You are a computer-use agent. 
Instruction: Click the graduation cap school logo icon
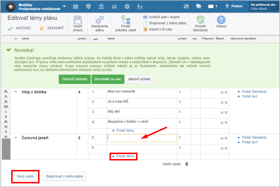click(x=10, y=7)
